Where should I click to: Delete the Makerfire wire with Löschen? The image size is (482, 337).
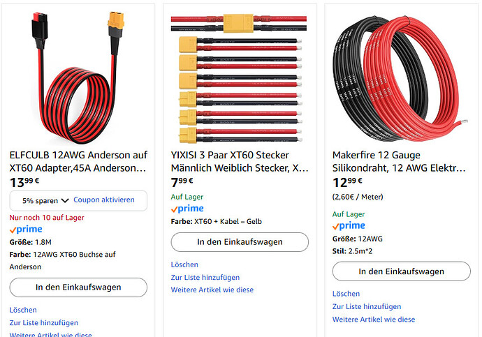click(x=346, y=294)
